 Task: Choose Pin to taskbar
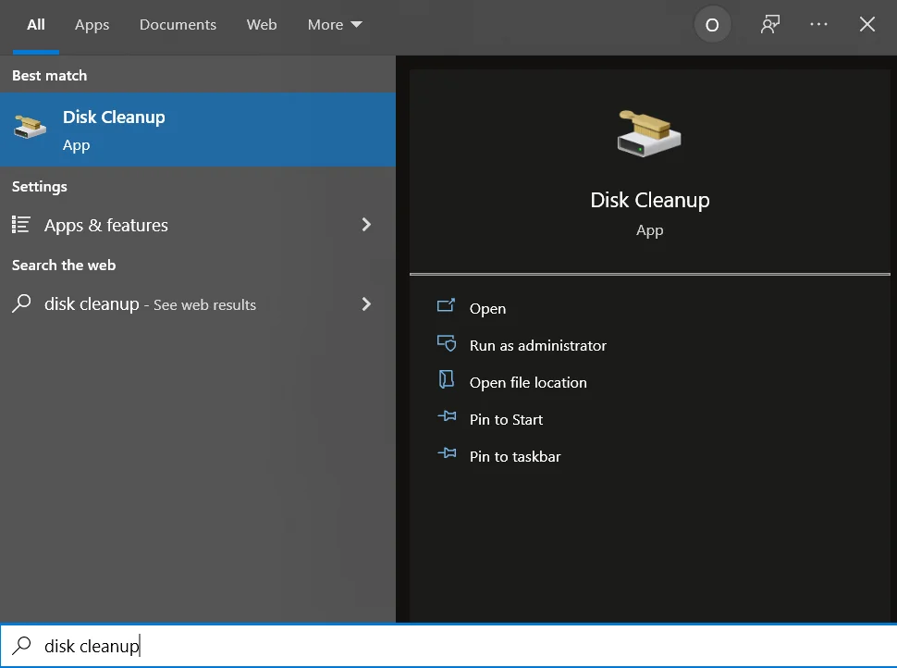coord(515,456)
